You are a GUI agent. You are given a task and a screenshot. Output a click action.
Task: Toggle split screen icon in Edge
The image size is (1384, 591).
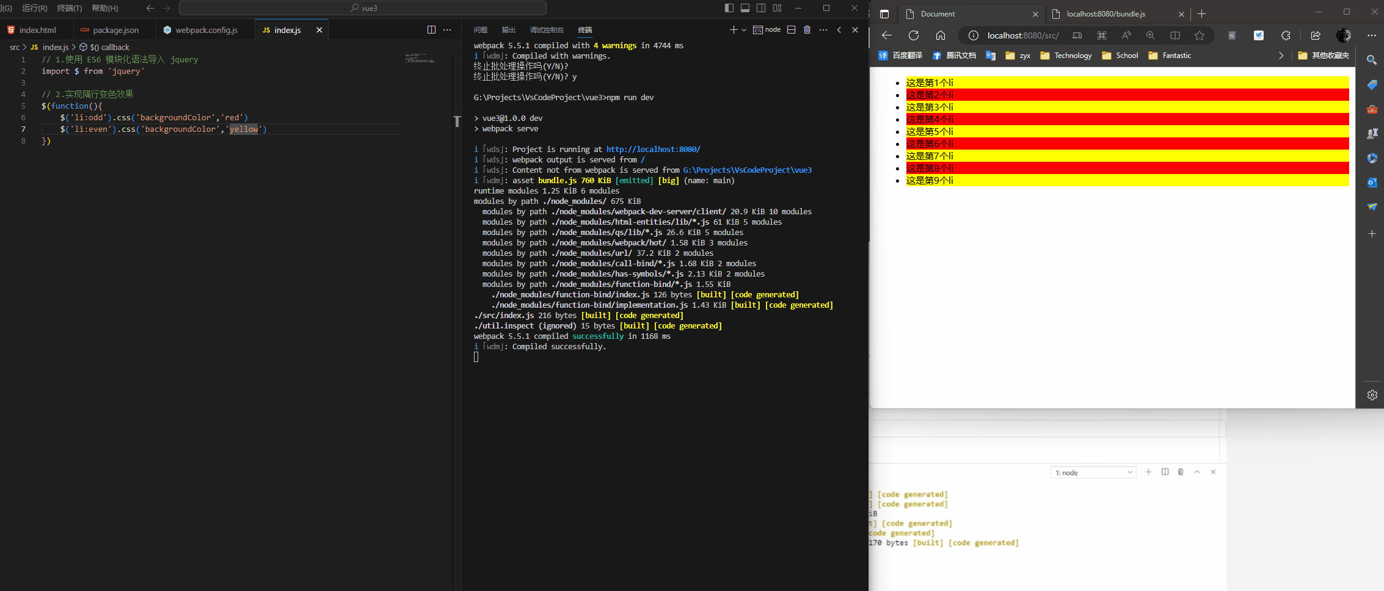[x=1175, y=35]
